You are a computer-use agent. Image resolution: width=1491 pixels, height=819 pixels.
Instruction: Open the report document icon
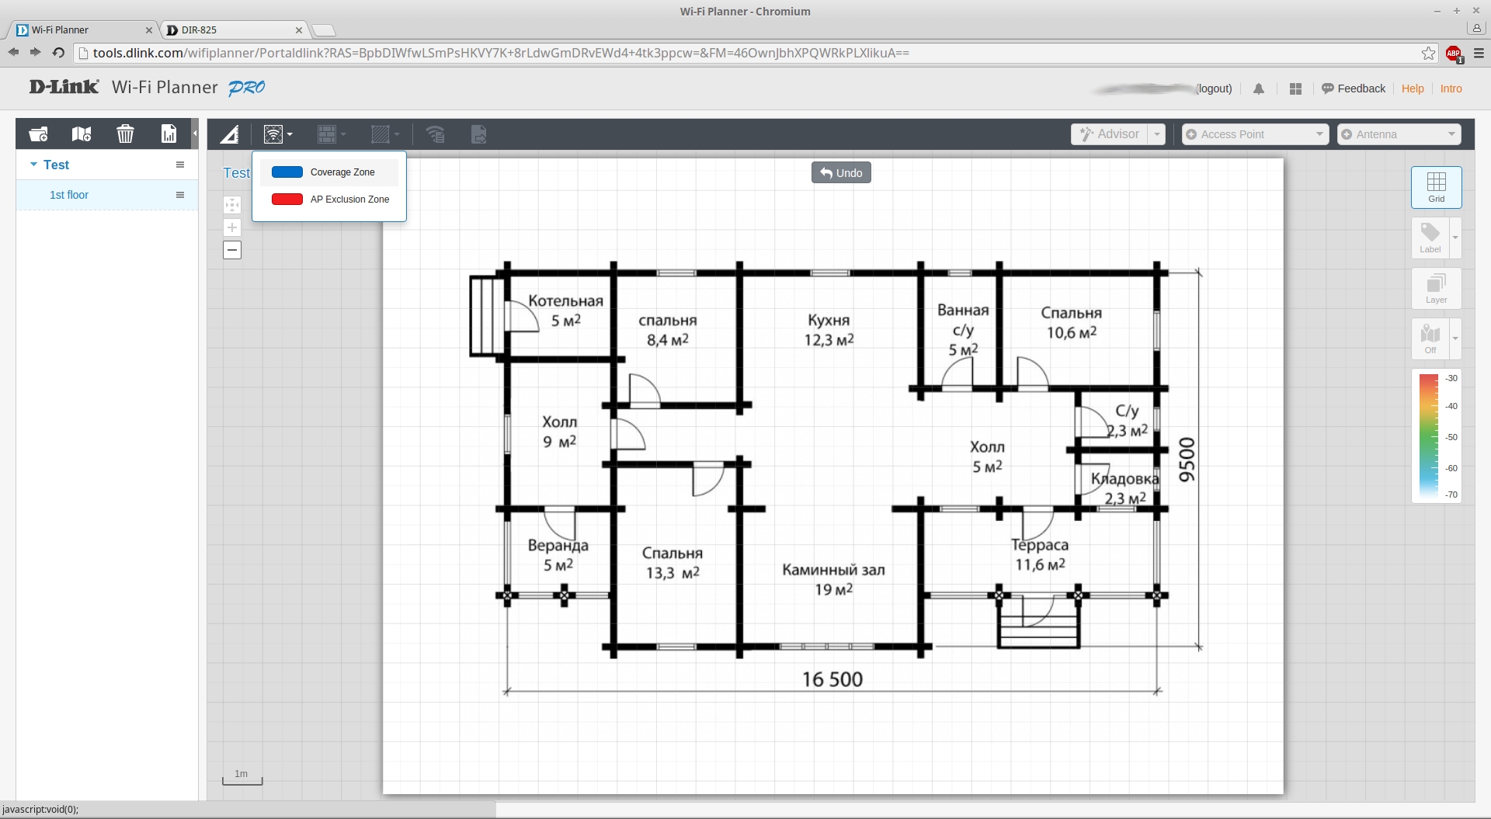(x=169, y=134)
